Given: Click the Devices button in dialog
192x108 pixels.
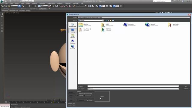Looking at the screenshot, I should [71, 92].
